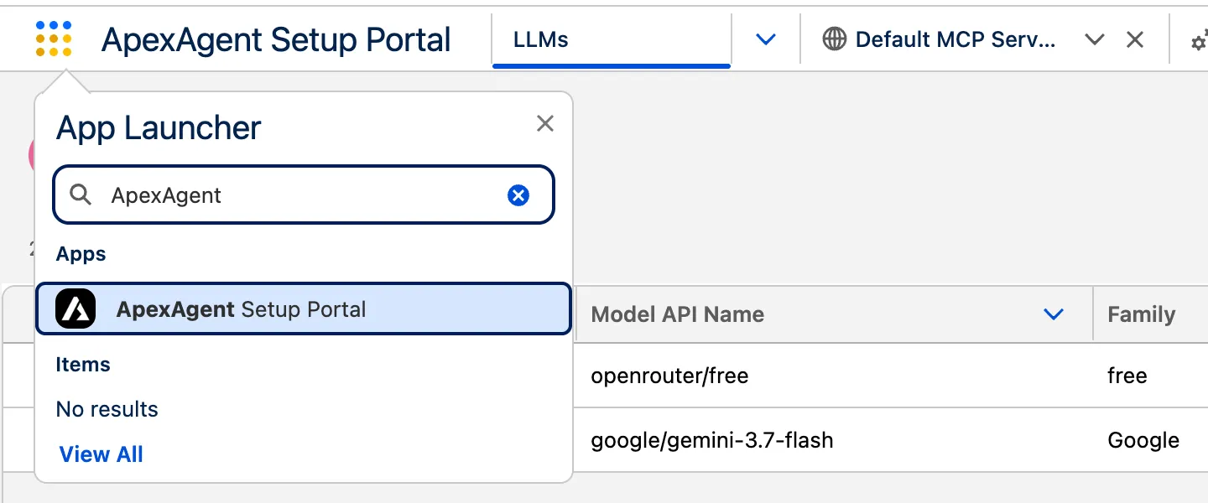Screen dimensions: 1208x503
Task: Expand the LLMs tab dropdown chevron
Action: coord(766,39)
